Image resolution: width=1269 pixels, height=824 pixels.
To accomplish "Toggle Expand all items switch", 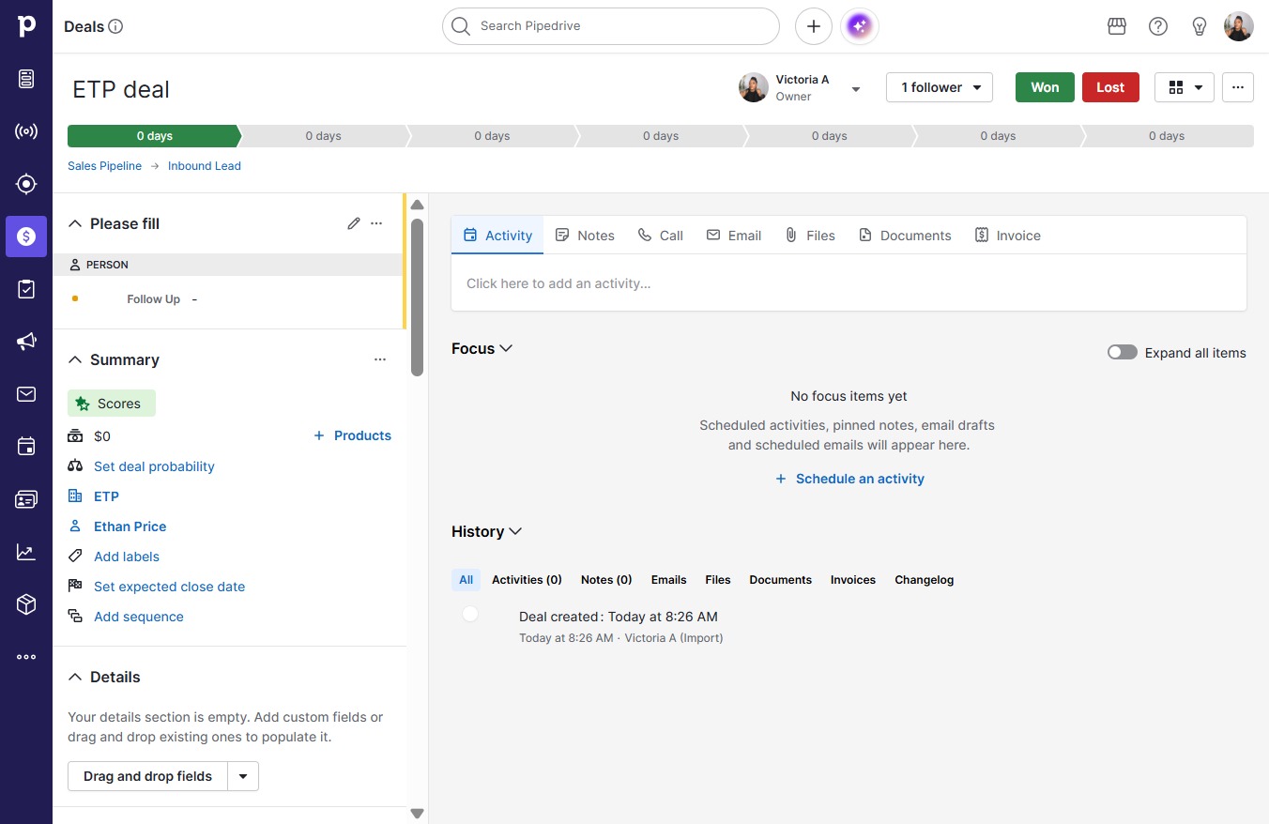I will 1123,353.
